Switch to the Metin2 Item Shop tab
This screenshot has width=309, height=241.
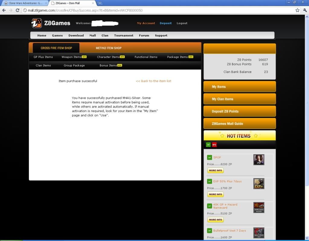[x=108, y=48]
